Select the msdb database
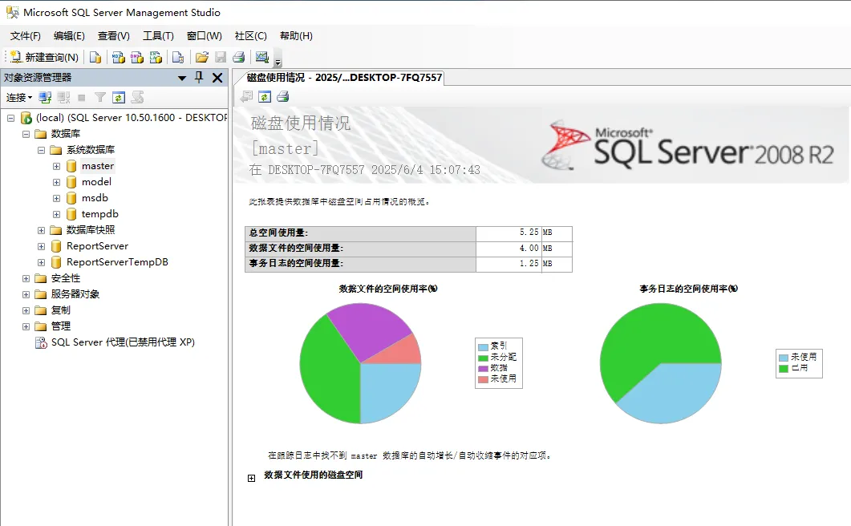The image size is (851, 526). (95, 197)
